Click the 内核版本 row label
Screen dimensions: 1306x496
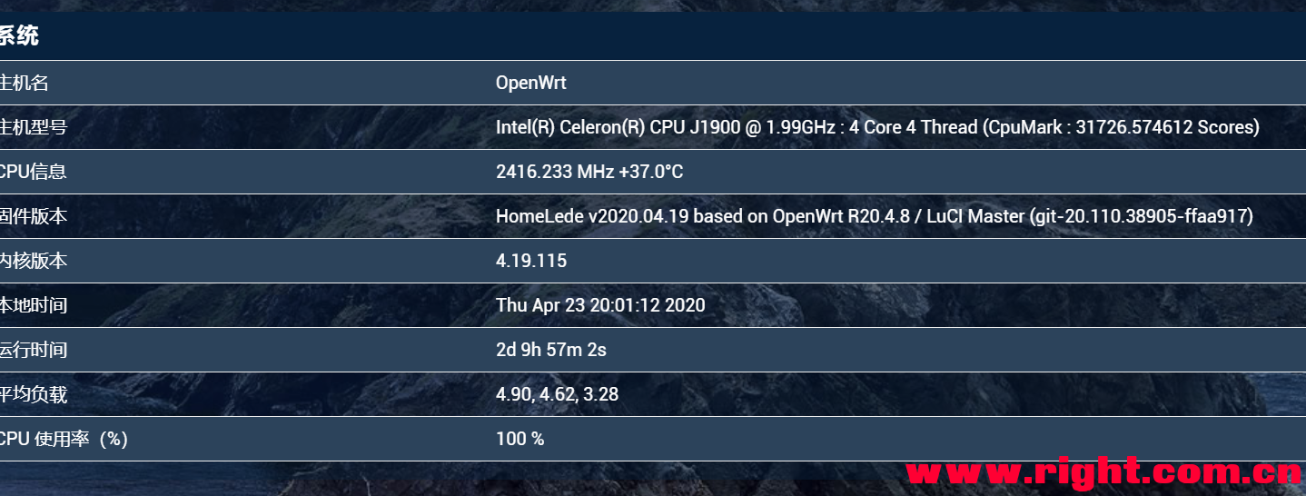(x=34, y=261)
